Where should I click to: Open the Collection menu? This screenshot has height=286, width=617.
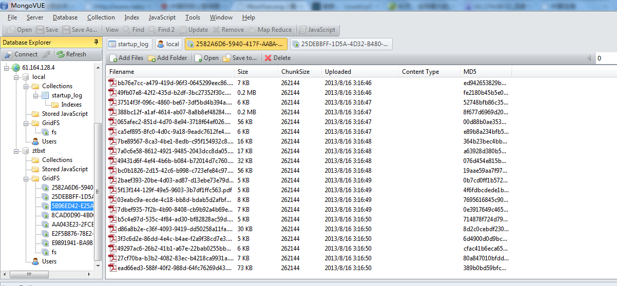coord(101,17)
